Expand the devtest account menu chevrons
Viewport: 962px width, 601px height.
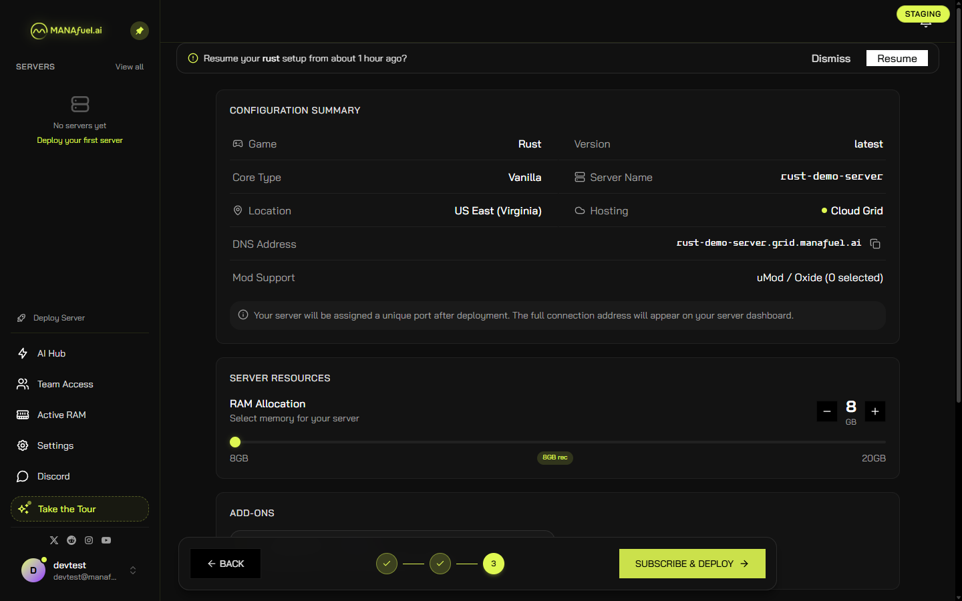[133, 570]
